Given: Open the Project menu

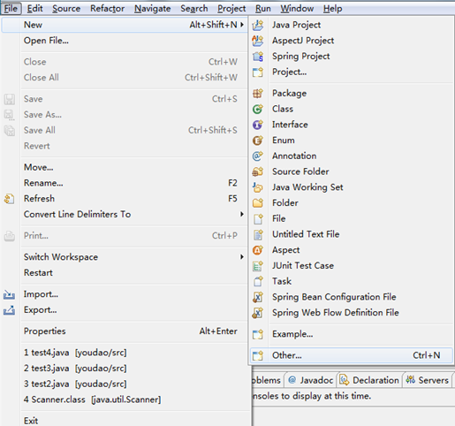Looking at the screenshot, I should (231, 8).
